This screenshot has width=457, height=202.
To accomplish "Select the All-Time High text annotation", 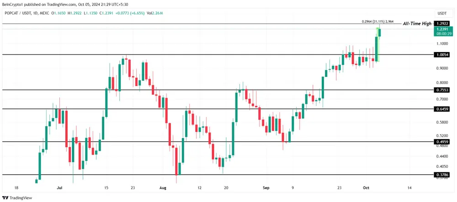I will 418,23.
